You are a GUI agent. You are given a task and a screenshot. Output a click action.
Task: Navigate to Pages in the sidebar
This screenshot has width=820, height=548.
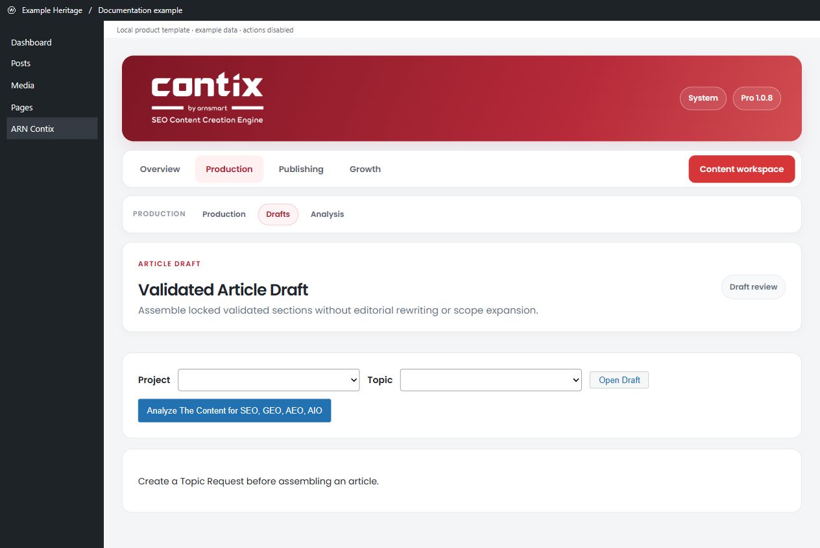click(52, 107)
